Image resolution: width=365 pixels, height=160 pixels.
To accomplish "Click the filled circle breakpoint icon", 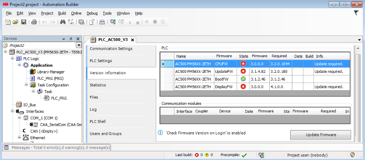I will point(155,22).
